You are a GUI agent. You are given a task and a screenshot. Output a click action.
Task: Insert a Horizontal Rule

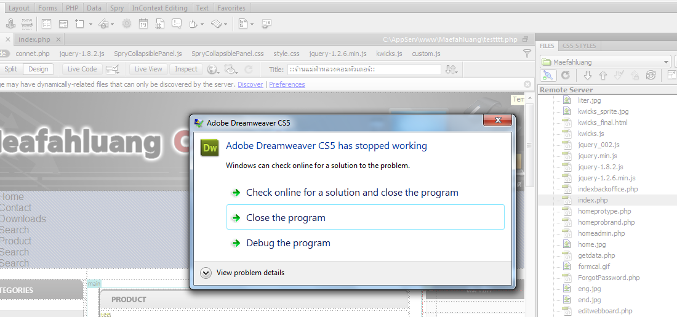(x=27, y=24)
